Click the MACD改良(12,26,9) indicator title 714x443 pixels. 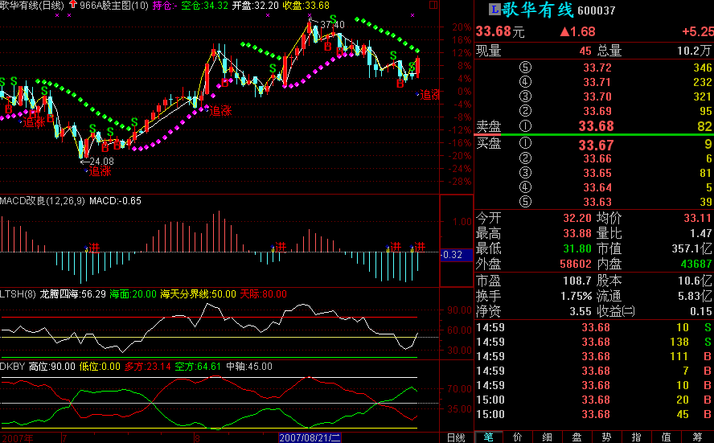pos(43,201)
